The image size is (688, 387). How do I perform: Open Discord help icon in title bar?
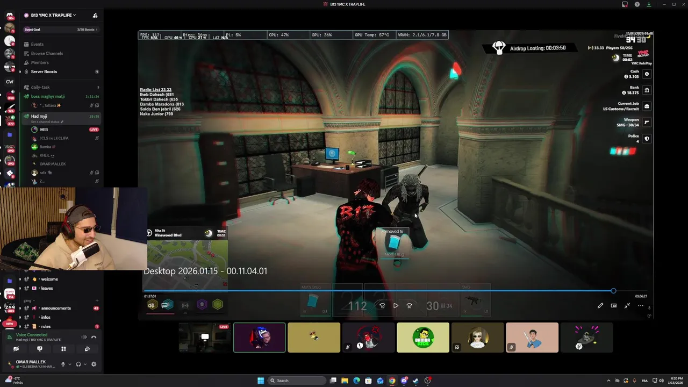click(x=637, y=4)
